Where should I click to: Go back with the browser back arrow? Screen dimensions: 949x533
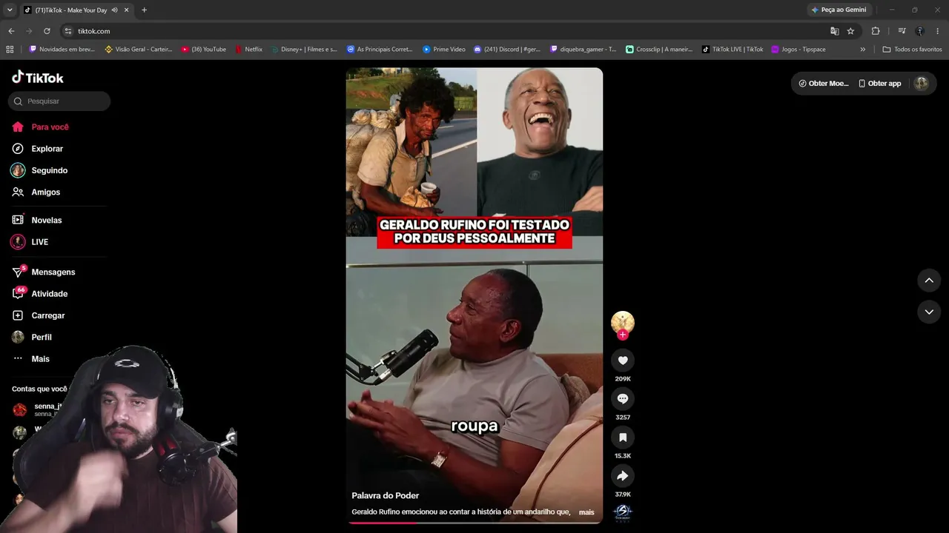click(x=11, y=31)
